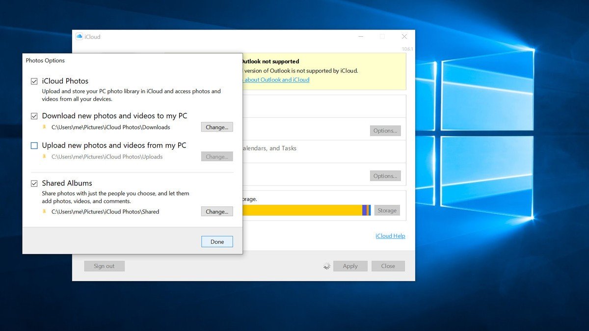Click folder icon beside Downloads path
This screenshot has height=331, width=589.
[45, 127]
